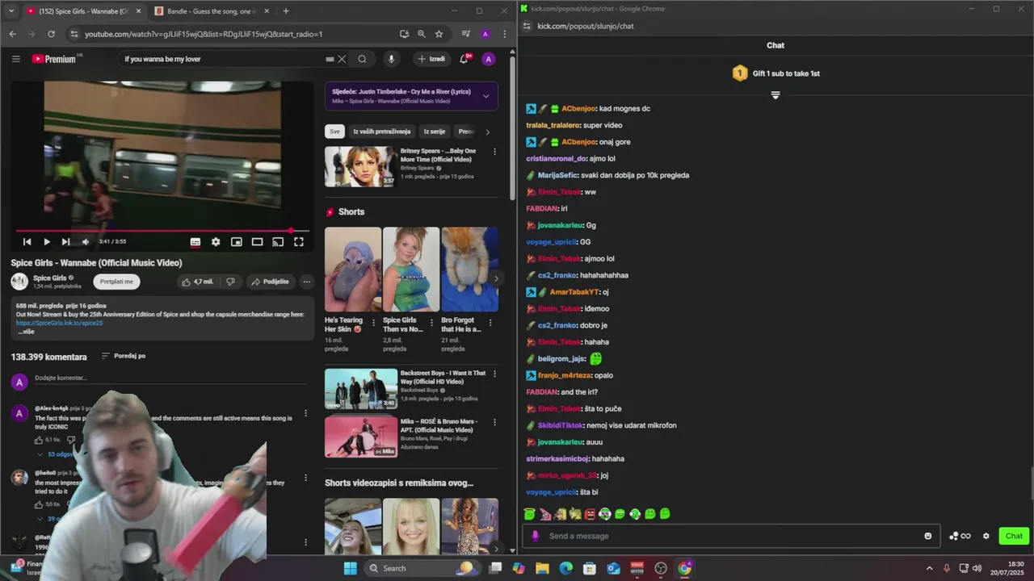Open YouTube player settings gear

coord(216,241)
